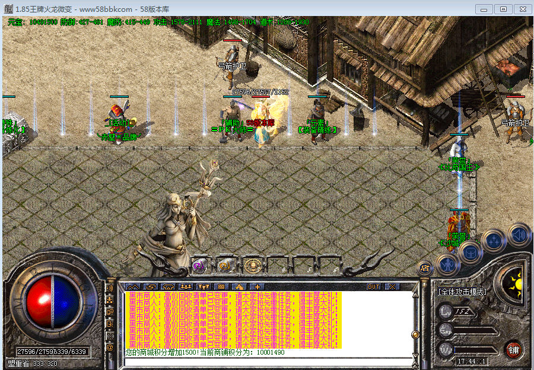Open the small 店 shop button
Viewport: 534px width, 370px height.
pyautogui.click(x=425, y=268)
